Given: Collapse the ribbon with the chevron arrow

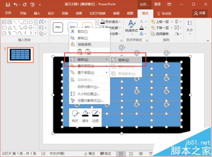Looking at the screenshot, I should (208, 41).
